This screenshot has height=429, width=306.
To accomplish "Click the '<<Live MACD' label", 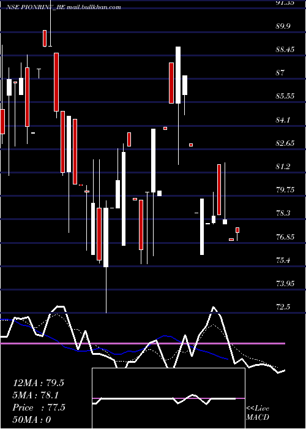I will (258, 412).
